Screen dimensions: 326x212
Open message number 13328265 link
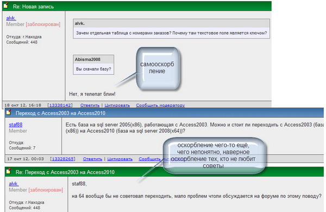pyautogui.click(x=63, y=159)
